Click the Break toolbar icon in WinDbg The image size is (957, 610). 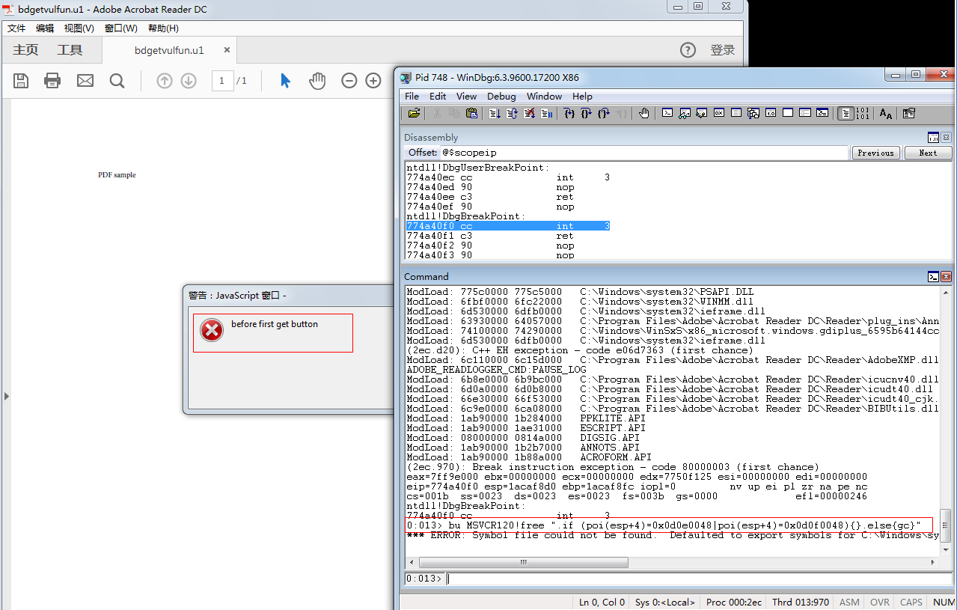546,113
